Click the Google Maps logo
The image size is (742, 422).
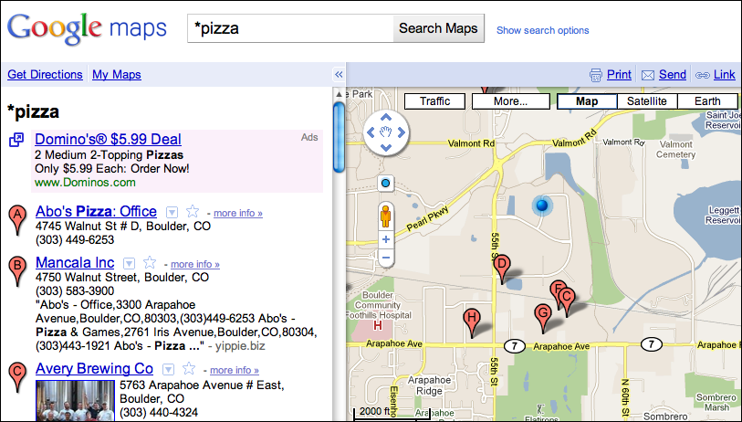click(87, 28)
